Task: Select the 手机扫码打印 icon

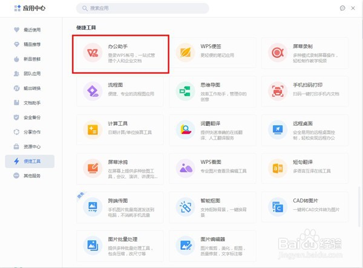Action: (278, 91)
